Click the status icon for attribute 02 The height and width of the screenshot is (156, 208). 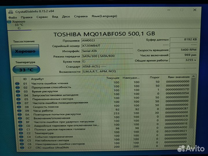tap(18, 88)
